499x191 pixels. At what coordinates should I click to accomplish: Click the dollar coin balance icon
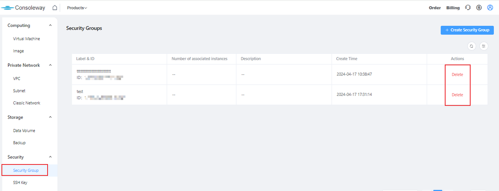click(x=479, y=8)
